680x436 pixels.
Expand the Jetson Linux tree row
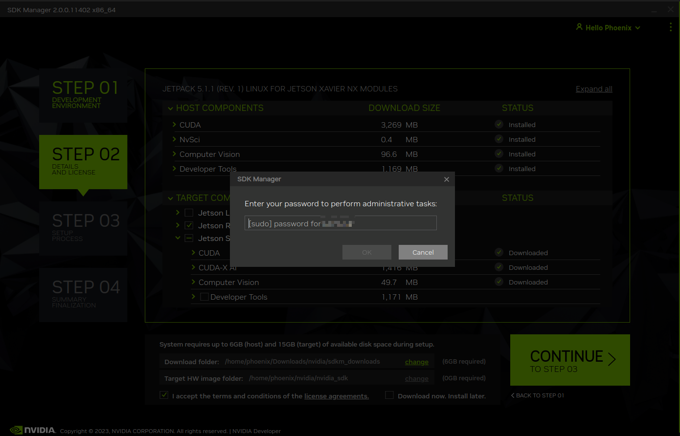click(178, 213)
